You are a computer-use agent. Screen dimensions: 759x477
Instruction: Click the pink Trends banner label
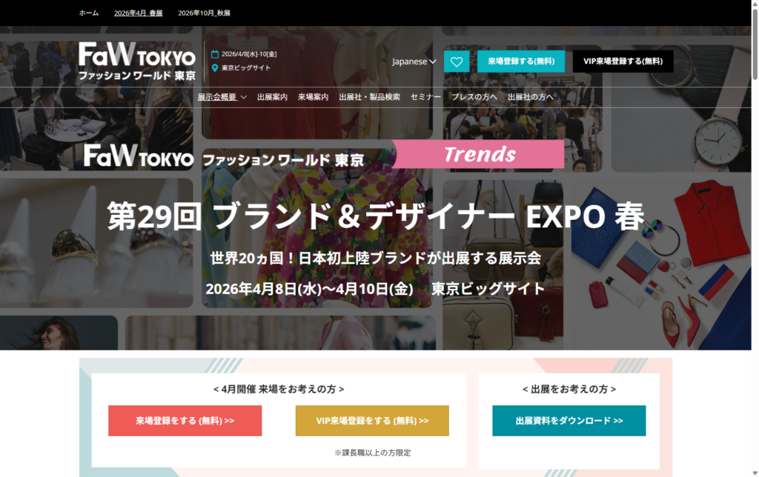479,154
